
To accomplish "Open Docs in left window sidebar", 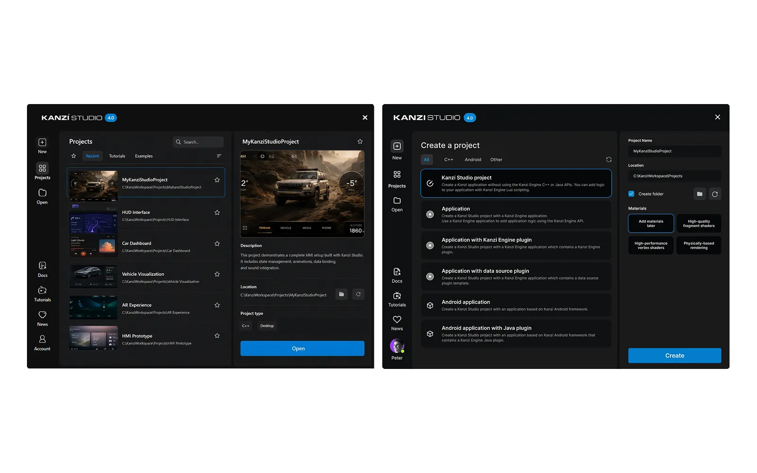I will point(42,269).
